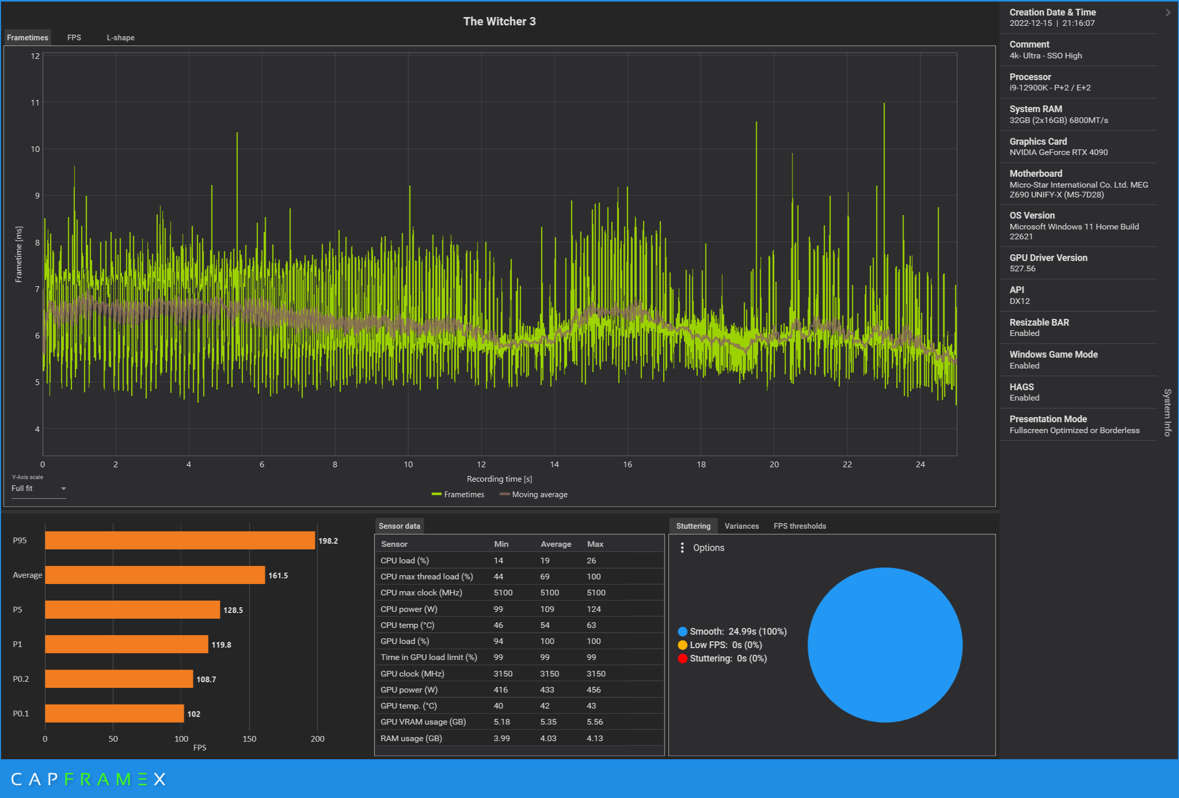
Task: Click the red Stuttering legend dot
Action: (682, 658)
